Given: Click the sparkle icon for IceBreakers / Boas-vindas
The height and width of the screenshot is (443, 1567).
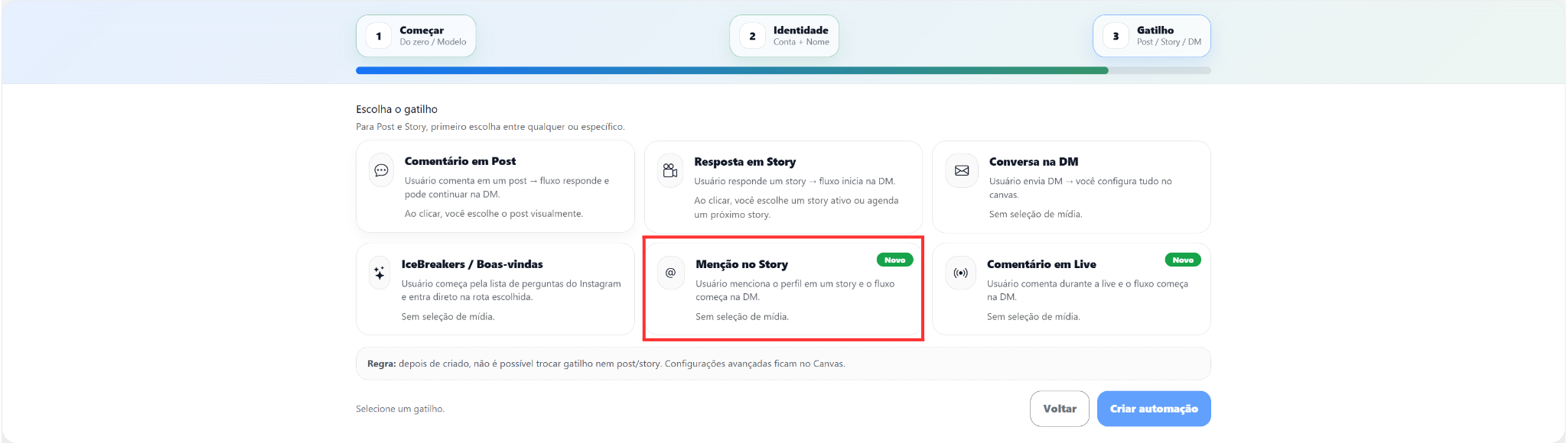Looking at the screenshot, I should 380,273.
